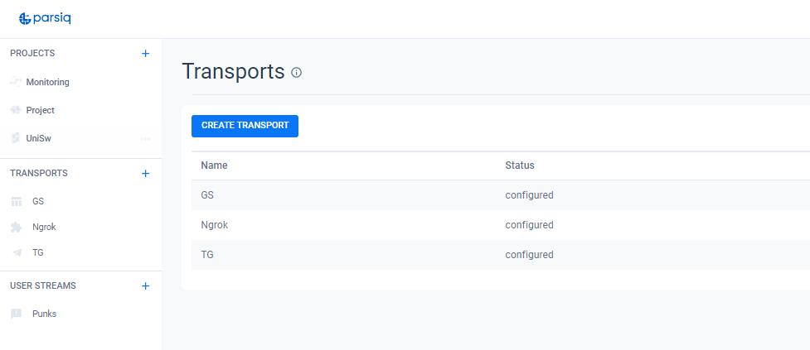810x350 pixels.
Task: Select UniSw project in sidebar
Action: click(38, 138)
